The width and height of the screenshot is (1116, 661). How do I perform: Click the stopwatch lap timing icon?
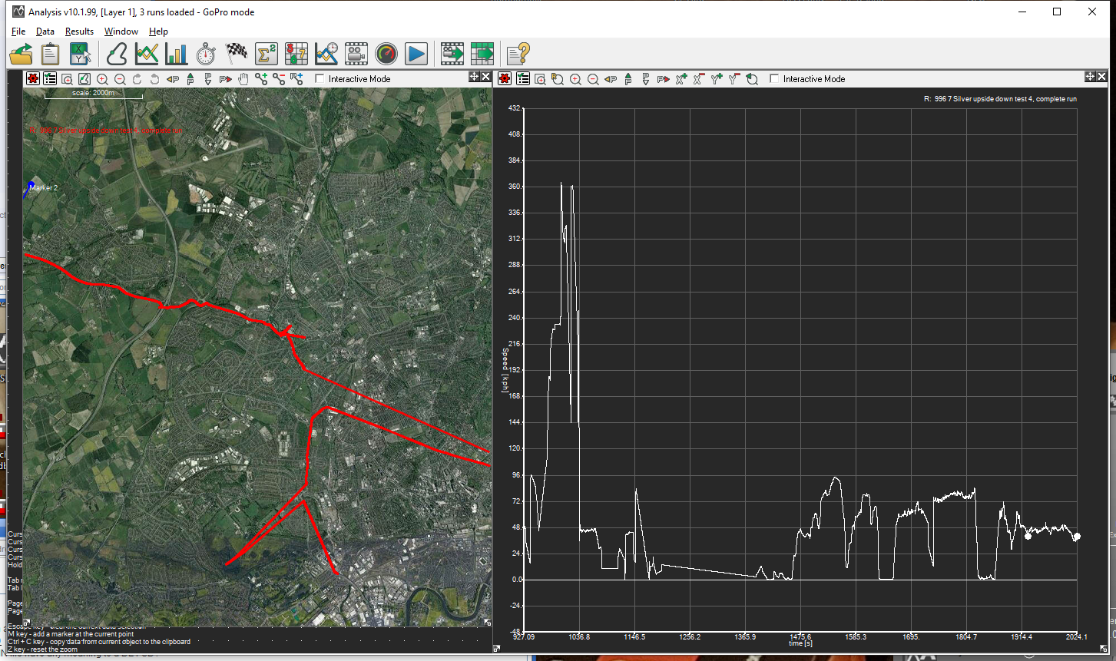pos(206,54)
